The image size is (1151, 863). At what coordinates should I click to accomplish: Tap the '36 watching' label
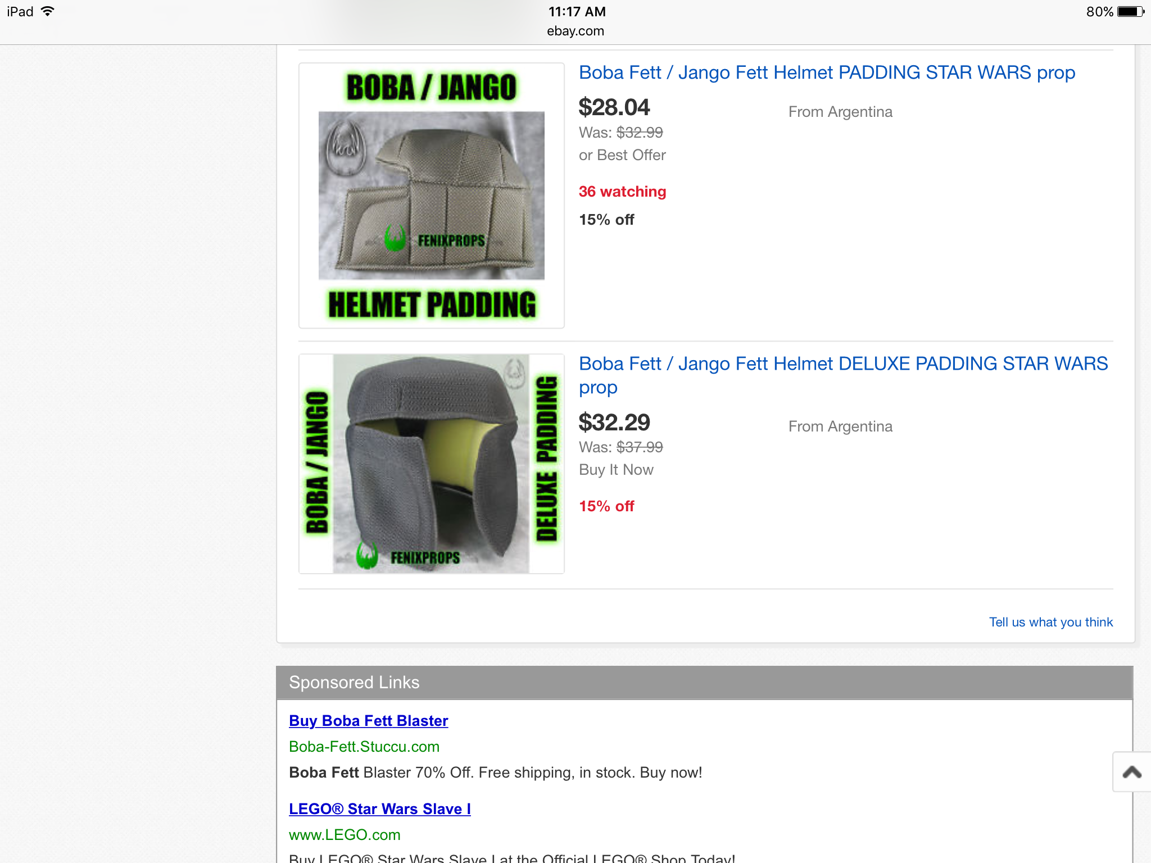pos(623,192)
